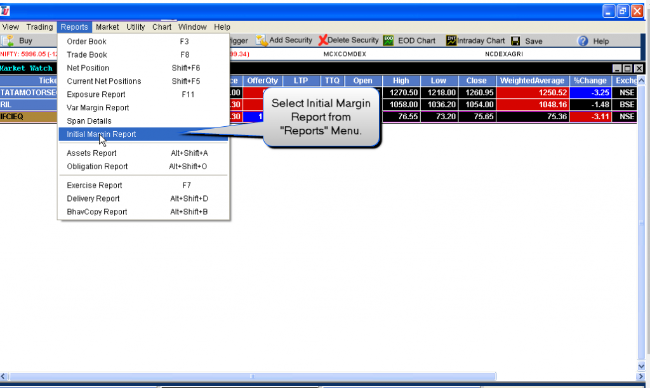Select Span Details from the menu
Screen dimensions: 650x388
click(88, 120)
